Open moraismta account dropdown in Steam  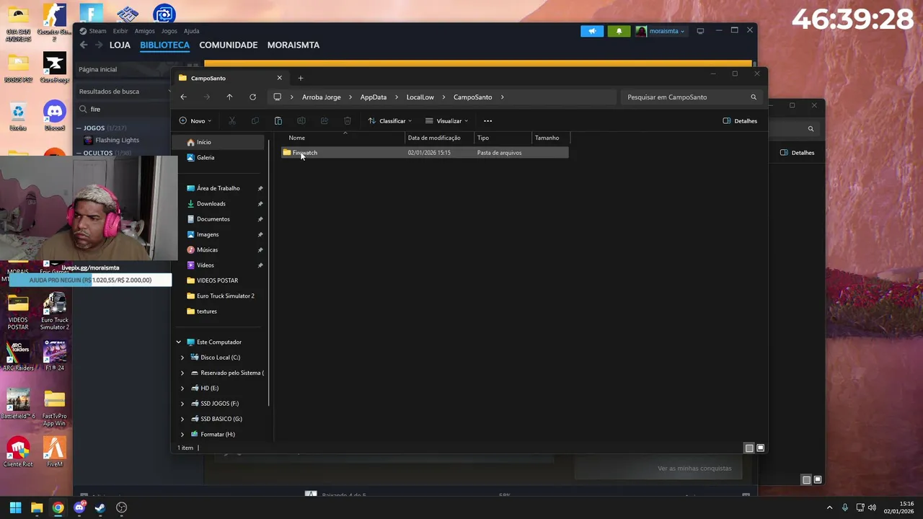[x=661, y=31]
